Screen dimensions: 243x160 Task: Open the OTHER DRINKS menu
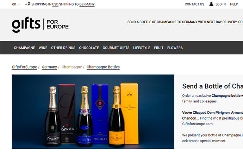click(63, 48)
